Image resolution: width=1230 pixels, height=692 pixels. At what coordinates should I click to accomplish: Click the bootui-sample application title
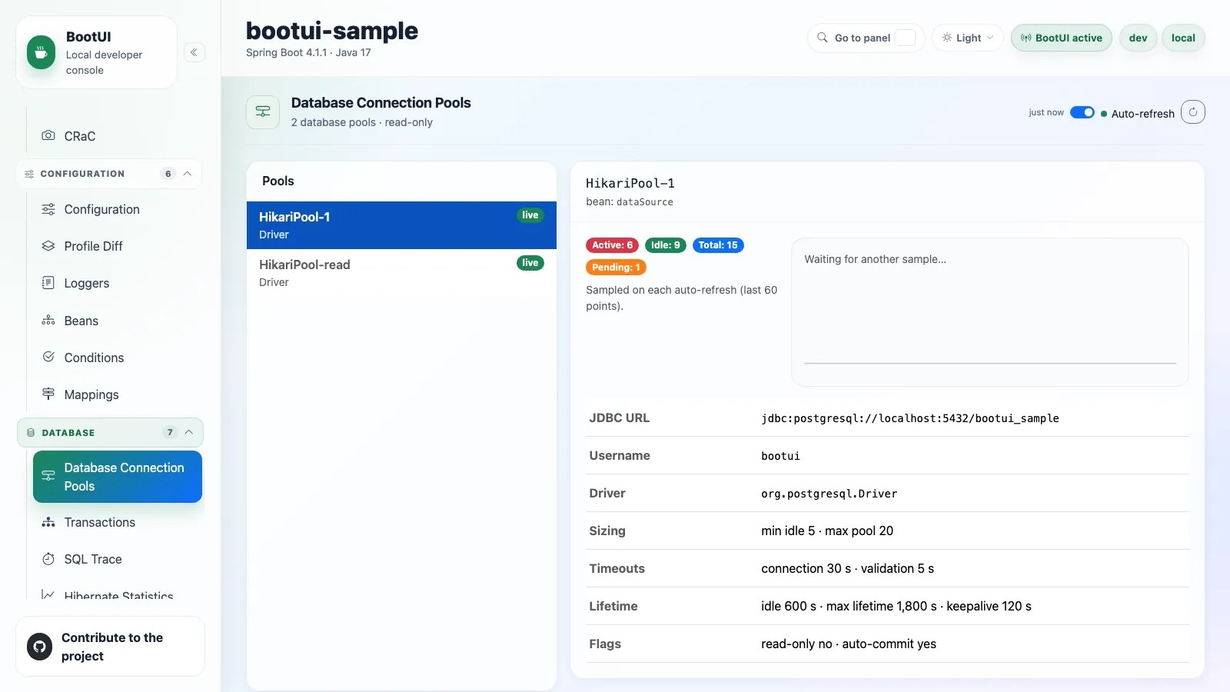pyautogui.click(x=332, y=31)
